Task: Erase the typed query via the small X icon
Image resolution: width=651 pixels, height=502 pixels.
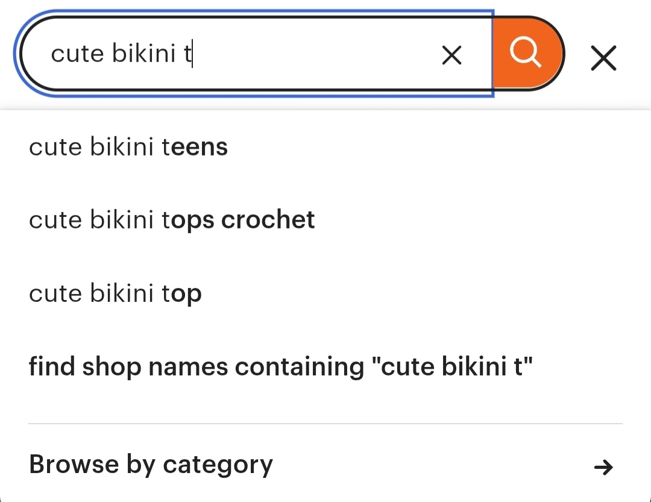Action: [451, 55]
